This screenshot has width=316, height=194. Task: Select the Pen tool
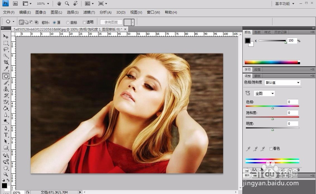(6, 128)
